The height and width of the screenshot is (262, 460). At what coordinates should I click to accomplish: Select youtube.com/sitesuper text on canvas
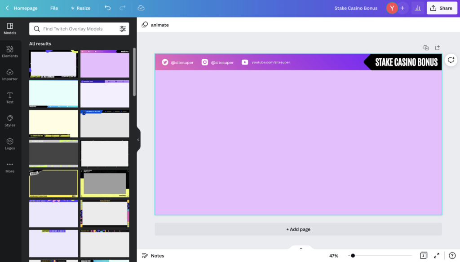[271, 62]
